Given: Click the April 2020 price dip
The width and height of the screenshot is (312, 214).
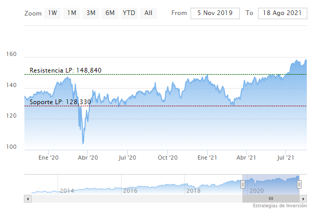Looking at the screenshot, I should tap(83, 141).
